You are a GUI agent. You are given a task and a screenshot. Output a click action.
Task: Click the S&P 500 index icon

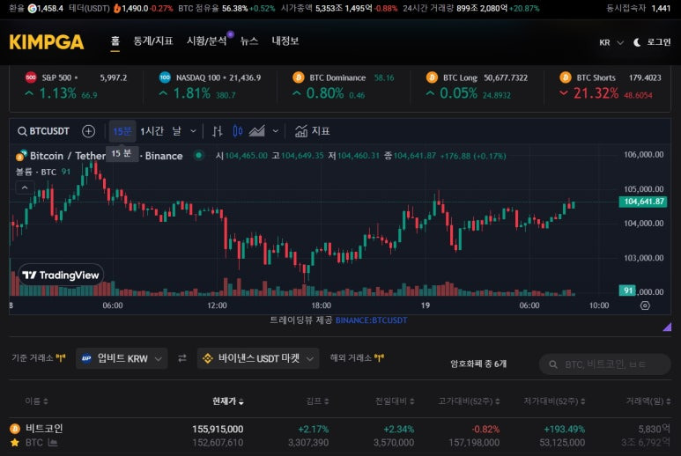point(31,77)
